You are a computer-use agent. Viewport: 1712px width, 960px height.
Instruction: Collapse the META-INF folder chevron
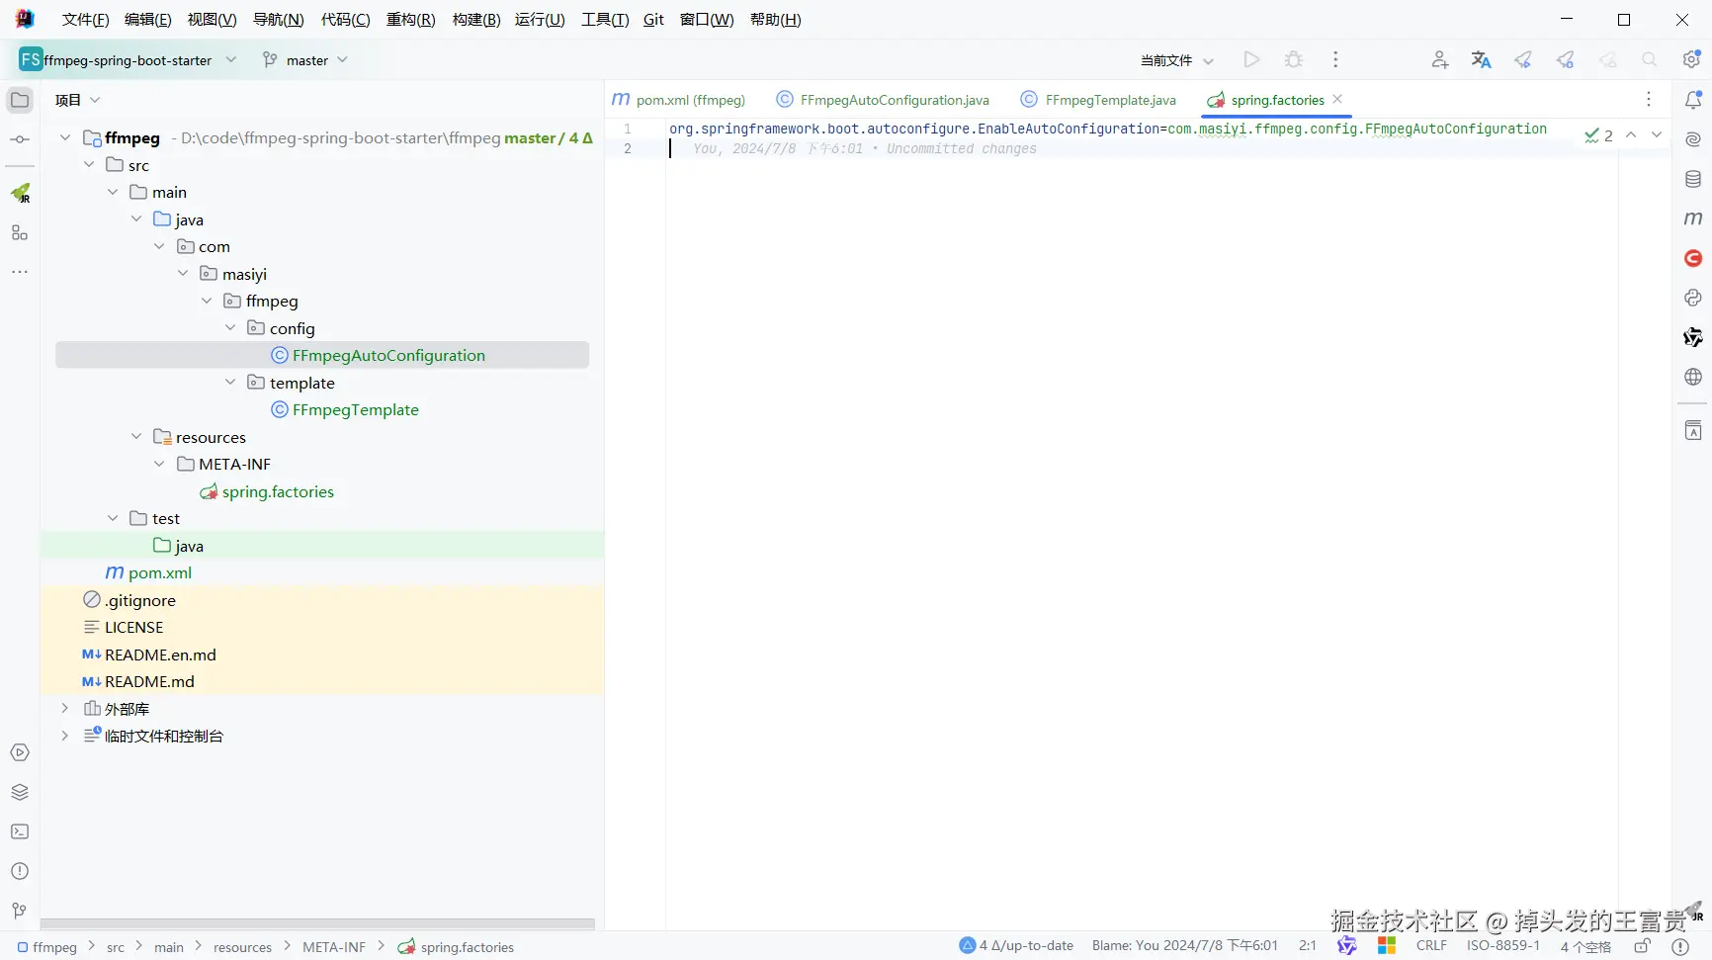[159, 464]
